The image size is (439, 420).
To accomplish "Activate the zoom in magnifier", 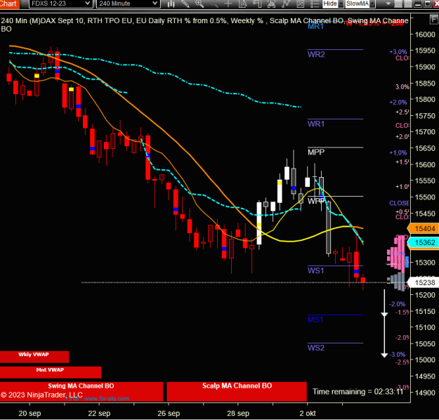I will pos(199,4).
